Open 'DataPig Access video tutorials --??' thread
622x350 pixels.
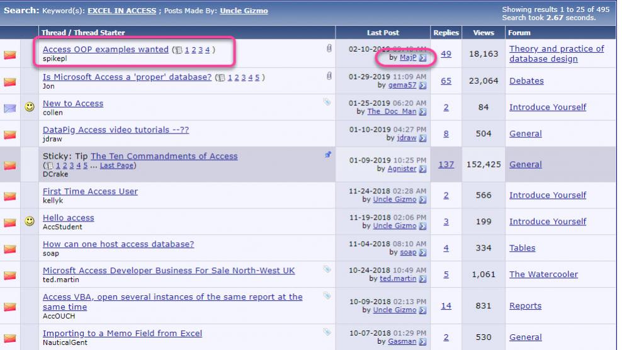tap(116, 130)
